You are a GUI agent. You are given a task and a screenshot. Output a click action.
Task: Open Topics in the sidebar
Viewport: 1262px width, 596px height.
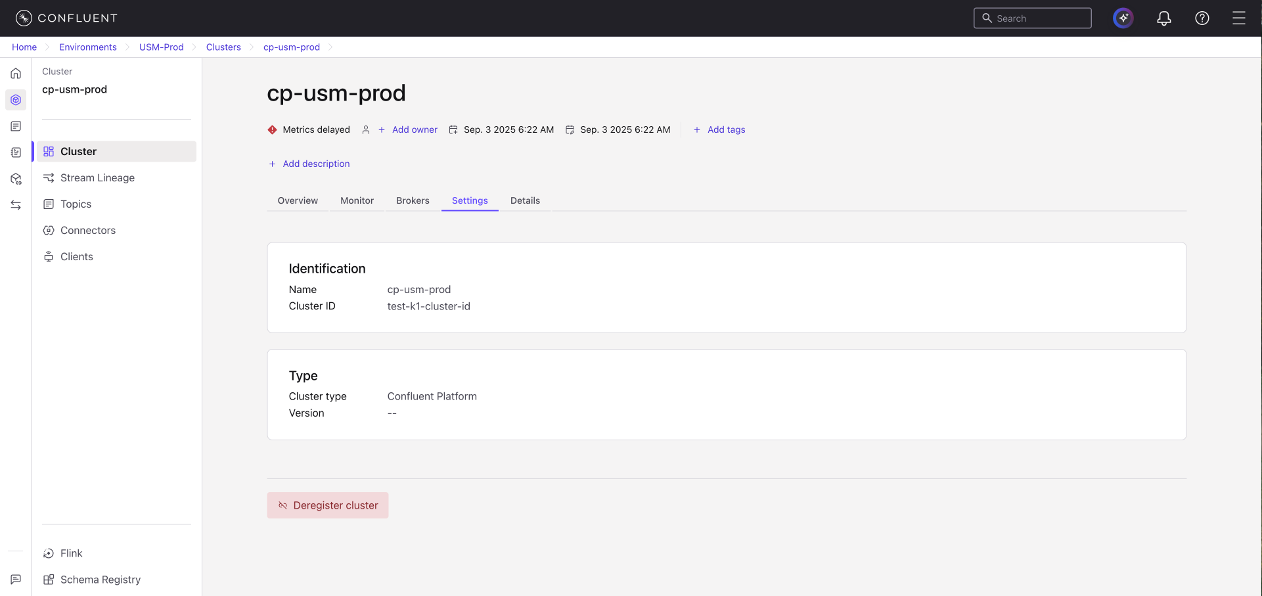coord(116,204)
